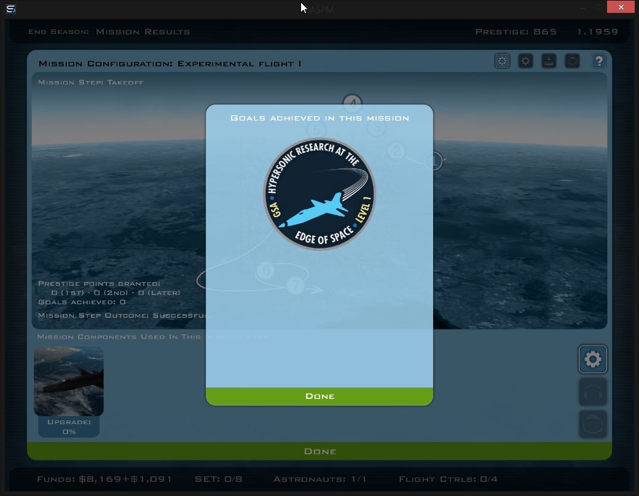Screen dimensions: 639x496
Task: Click the Prestige points granted label
Action: point(99,284)
